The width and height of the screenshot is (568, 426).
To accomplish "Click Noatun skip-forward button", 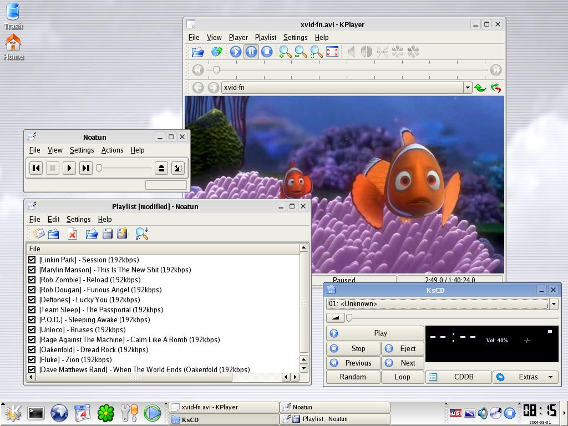I will click(x=86, y=168).
